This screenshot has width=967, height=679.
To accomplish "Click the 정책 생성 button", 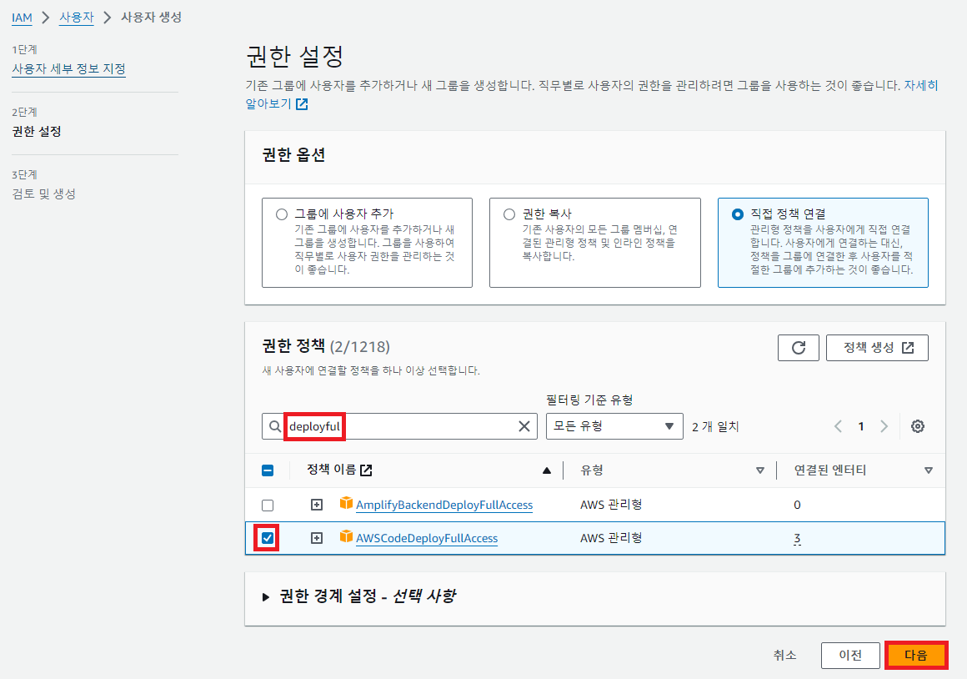I will point(877,348).
